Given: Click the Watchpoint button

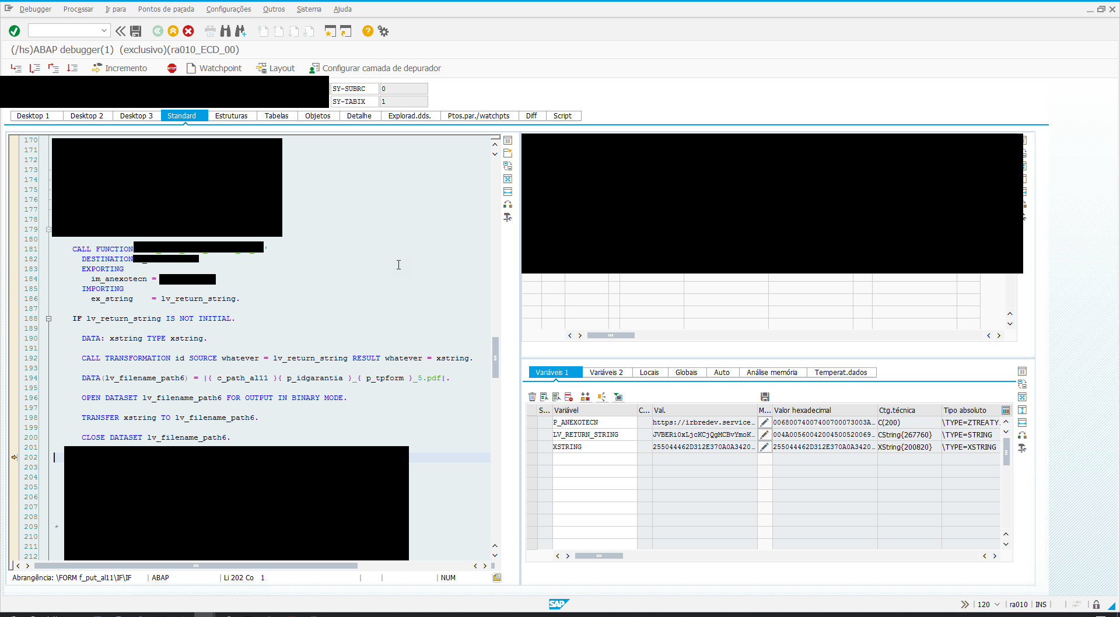Looking at the screenshot, I should pos(213,68).
